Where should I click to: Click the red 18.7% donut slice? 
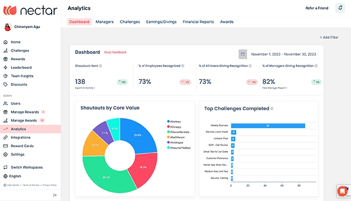(x=143, y=167)
